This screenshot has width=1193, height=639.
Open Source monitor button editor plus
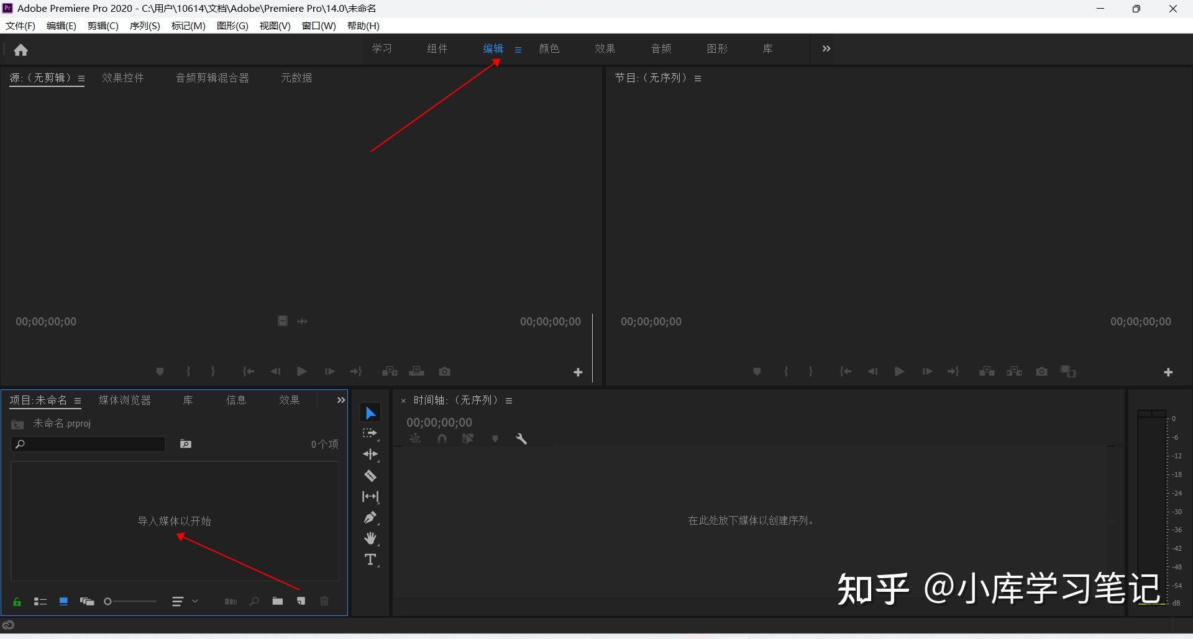(578, 372)
